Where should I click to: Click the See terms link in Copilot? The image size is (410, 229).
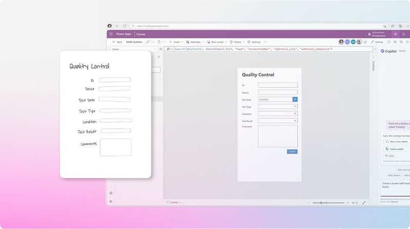point(394,201)
